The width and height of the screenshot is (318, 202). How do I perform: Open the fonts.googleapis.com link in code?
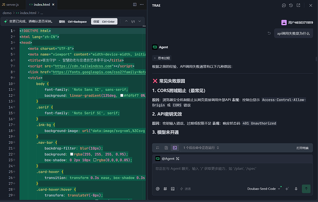tap(99, 72)
